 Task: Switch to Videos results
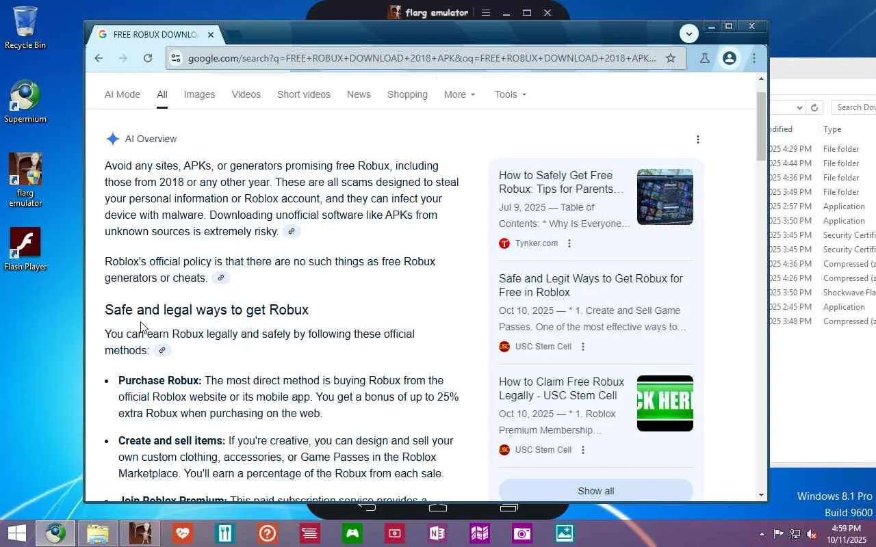(x=246, y=94)
